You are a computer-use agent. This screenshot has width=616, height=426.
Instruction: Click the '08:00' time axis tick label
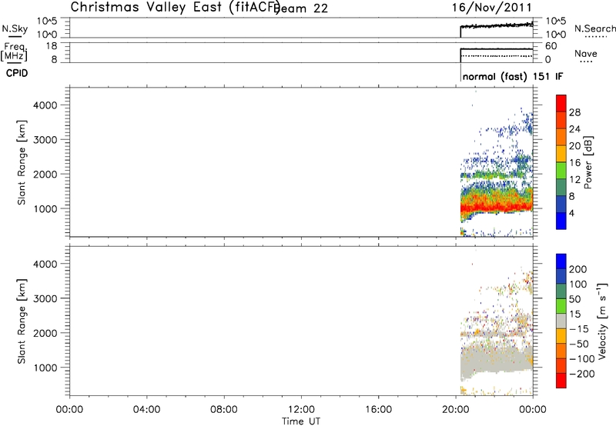224,410
